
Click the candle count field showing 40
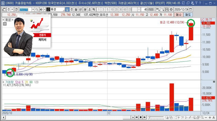pyautogui.click(x=145, y=9)
